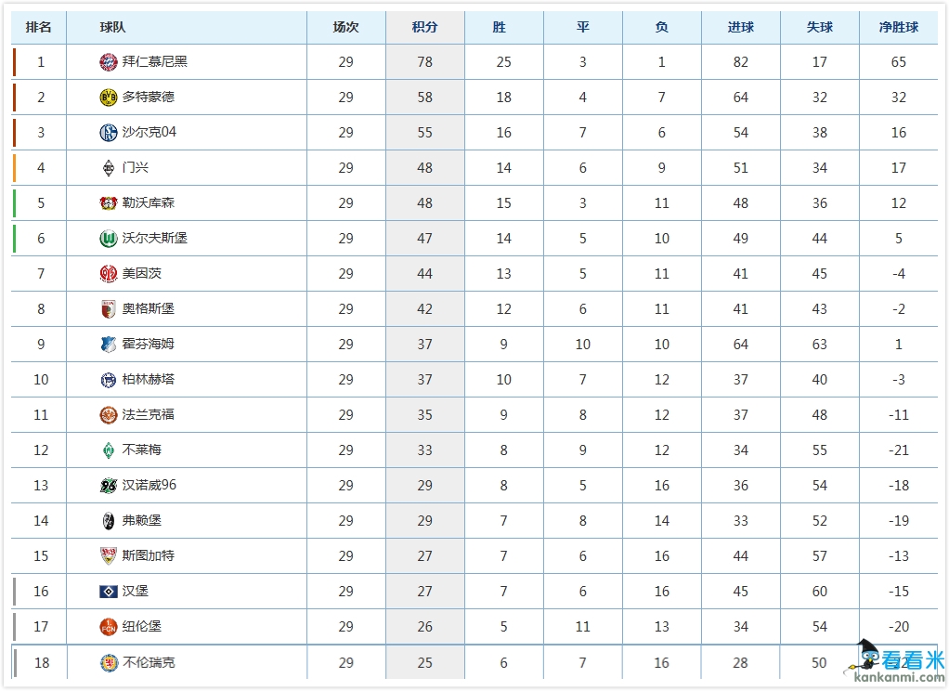The width and height of the screenshot is (949, 691).
Task: Open the 多特蒙德 team link
Action: tap(149, 98)
